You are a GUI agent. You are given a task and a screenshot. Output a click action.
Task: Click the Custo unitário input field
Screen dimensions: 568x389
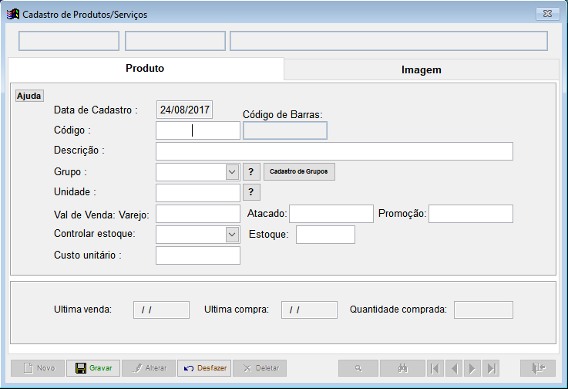click(x=198, y=255)
